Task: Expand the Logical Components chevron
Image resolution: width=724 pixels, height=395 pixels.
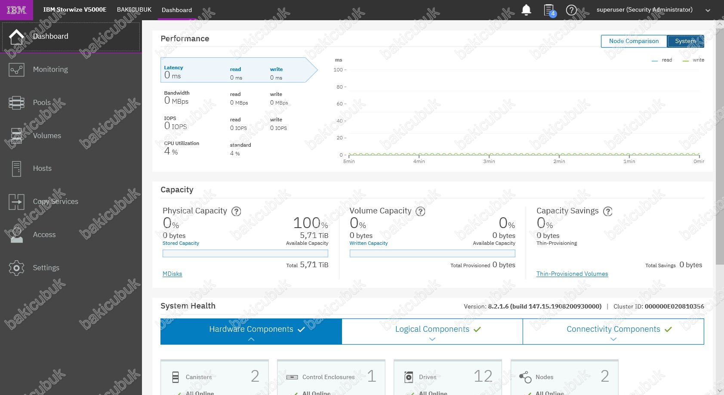Action: tap(432, 339)
